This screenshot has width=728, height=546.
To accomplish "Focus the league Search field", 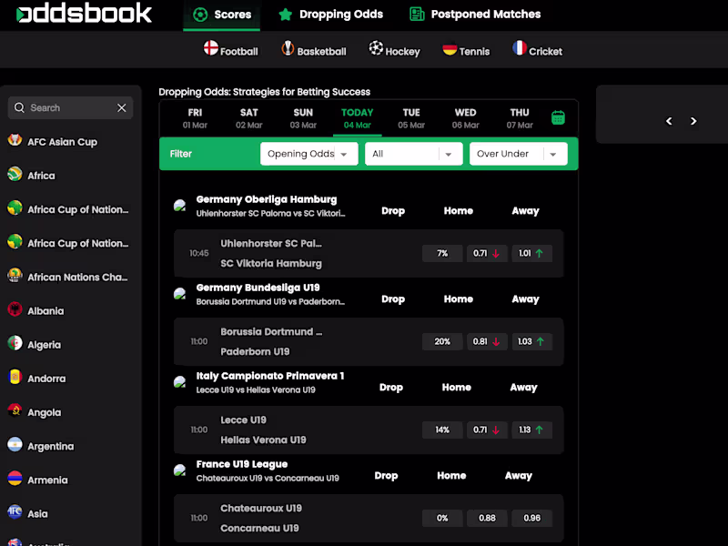I will point(71,107).
